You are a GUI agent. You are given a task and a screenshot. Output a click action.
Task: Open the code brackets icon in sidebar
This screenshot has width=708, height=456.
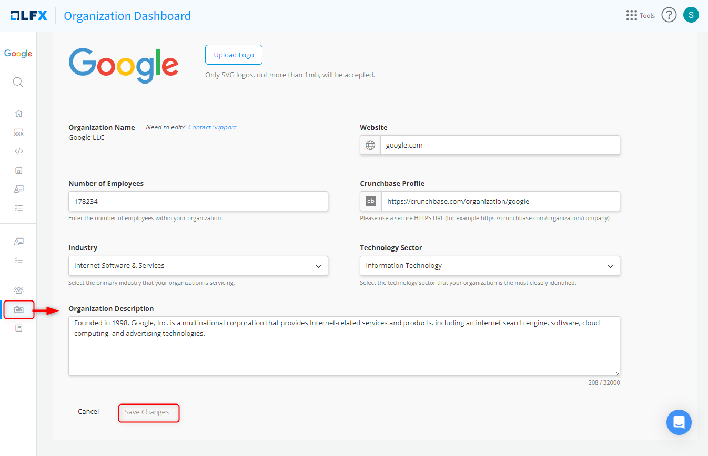click(x=19, y=151)
